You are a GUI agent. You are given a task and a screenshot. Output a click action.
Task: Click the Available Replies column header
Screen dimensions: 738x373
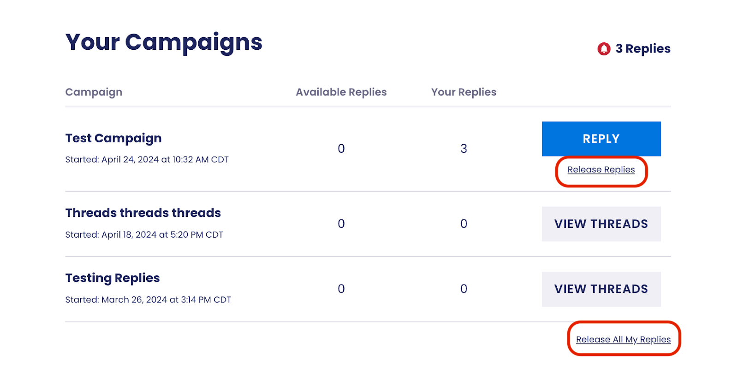pyautogui.click(x=341, y=92)
